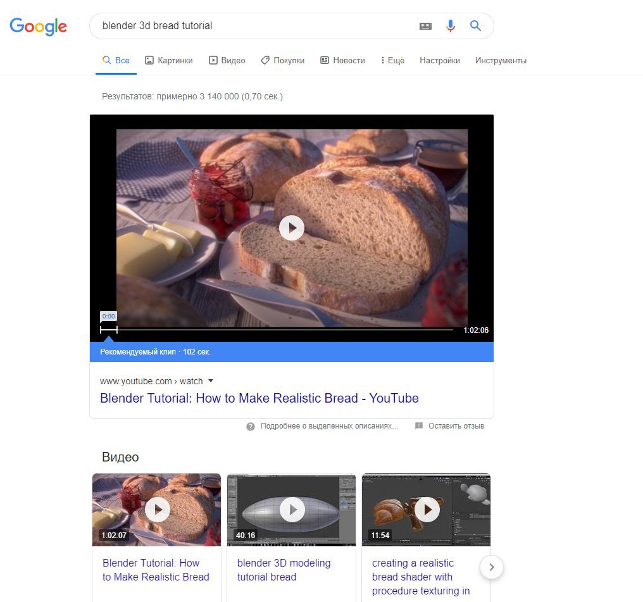
Task: Click the feedback flag icon
Action: pos(419,425)
